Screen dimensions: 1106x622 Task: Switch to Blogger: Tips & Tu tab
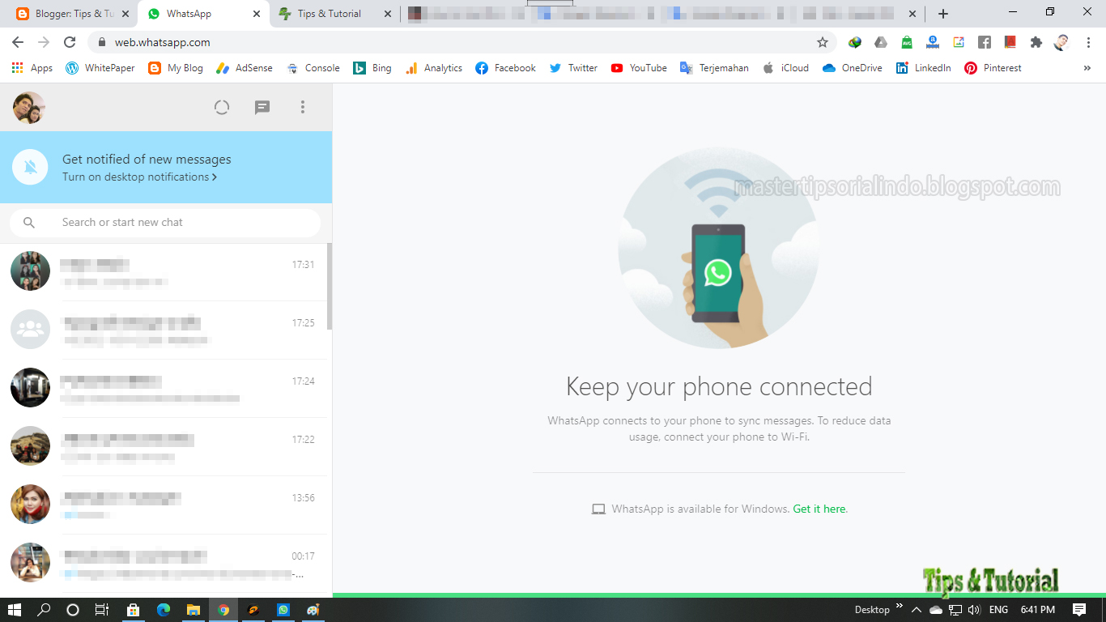pyautogui.click(x=74, y=14)
